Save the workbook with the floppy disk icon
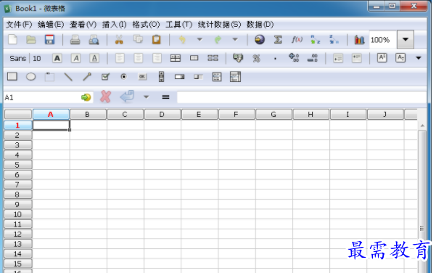Screen dimensions: 436x273 pyautogui.click(x=49, y=39)
